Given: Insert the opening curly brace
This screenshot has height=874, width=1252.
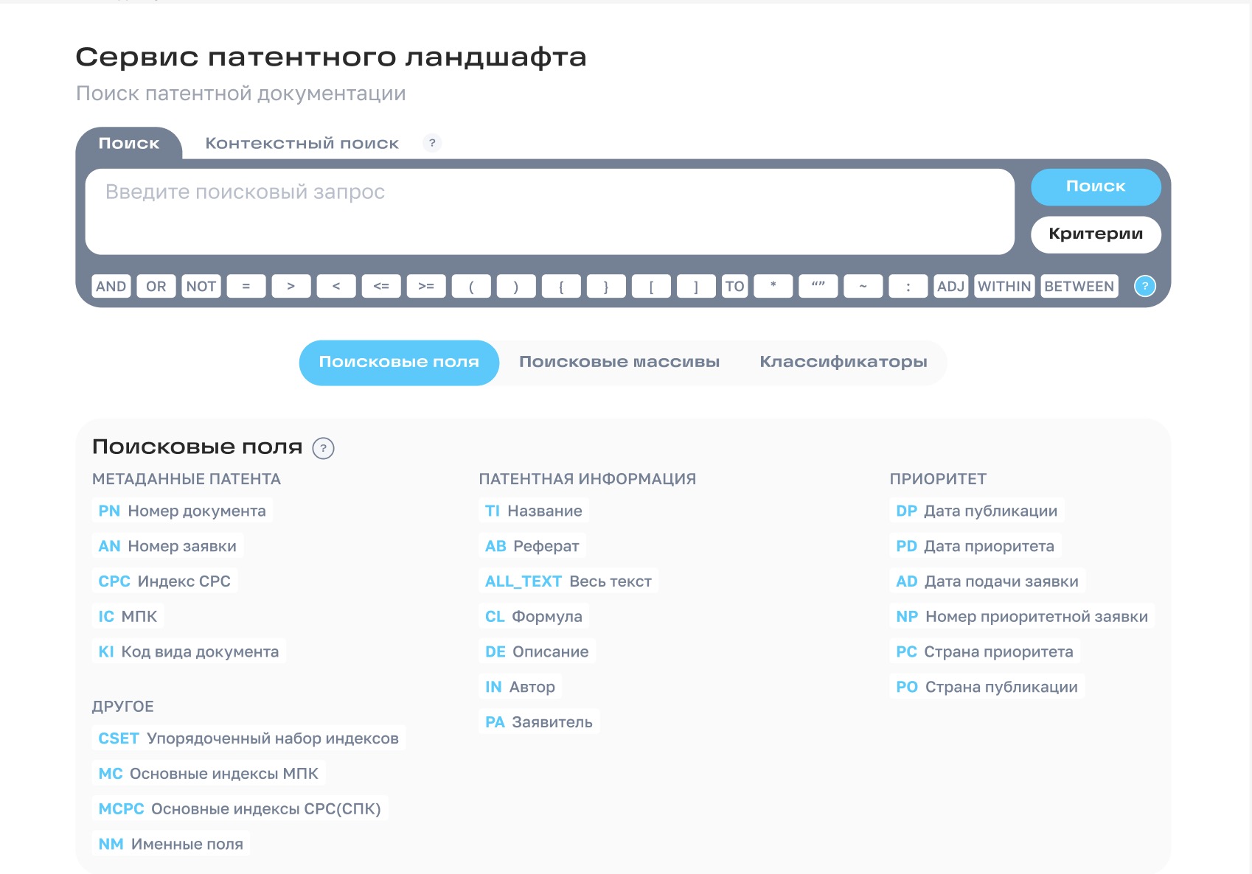Looking at the screenshot, I should click(x=561, y=286).
